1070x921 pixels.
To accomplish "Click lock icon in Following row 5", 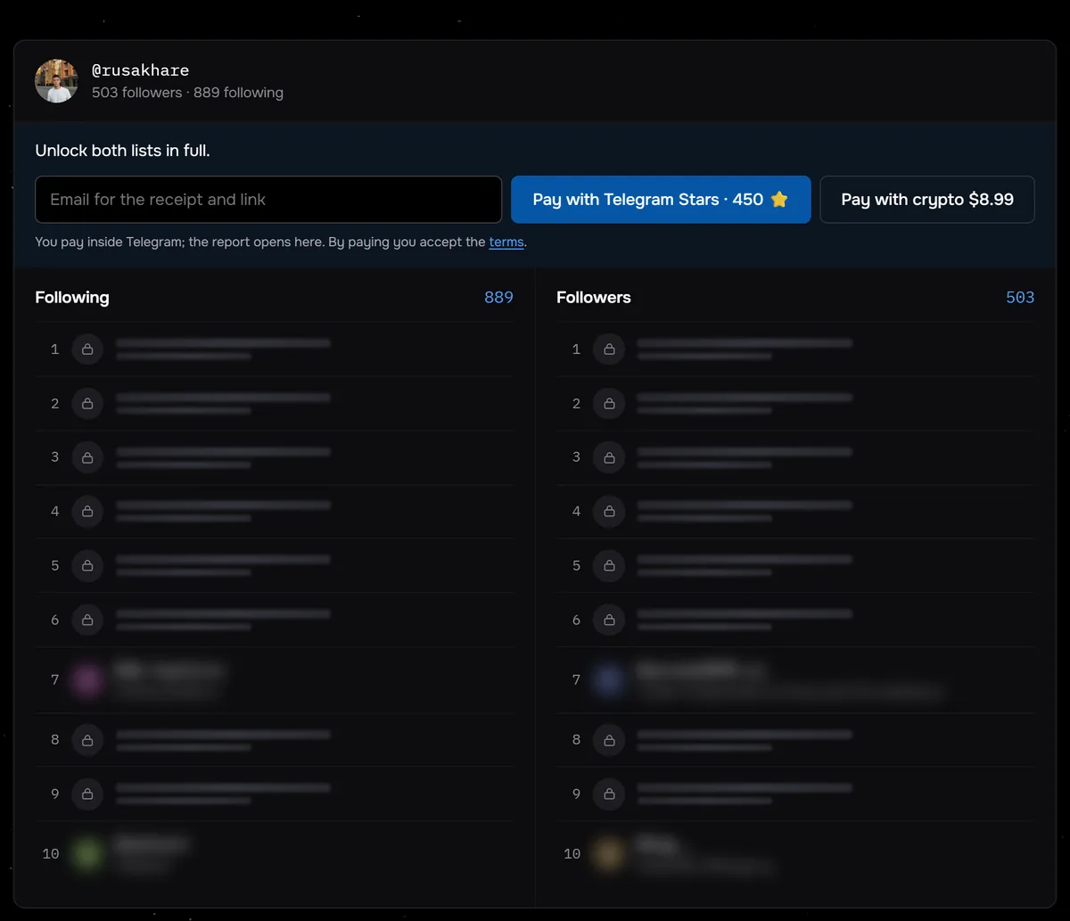I will [x=87, y=565].
